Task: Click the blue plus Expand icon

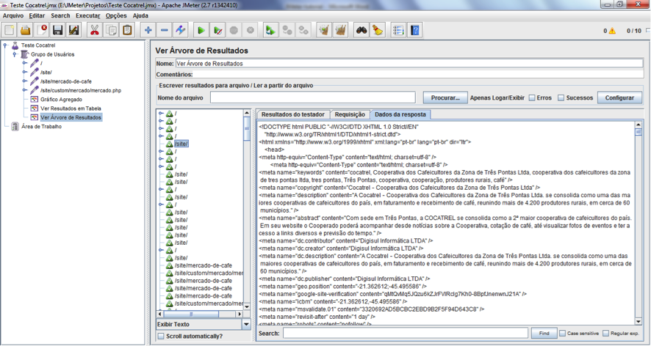Action: coord(148,31)
